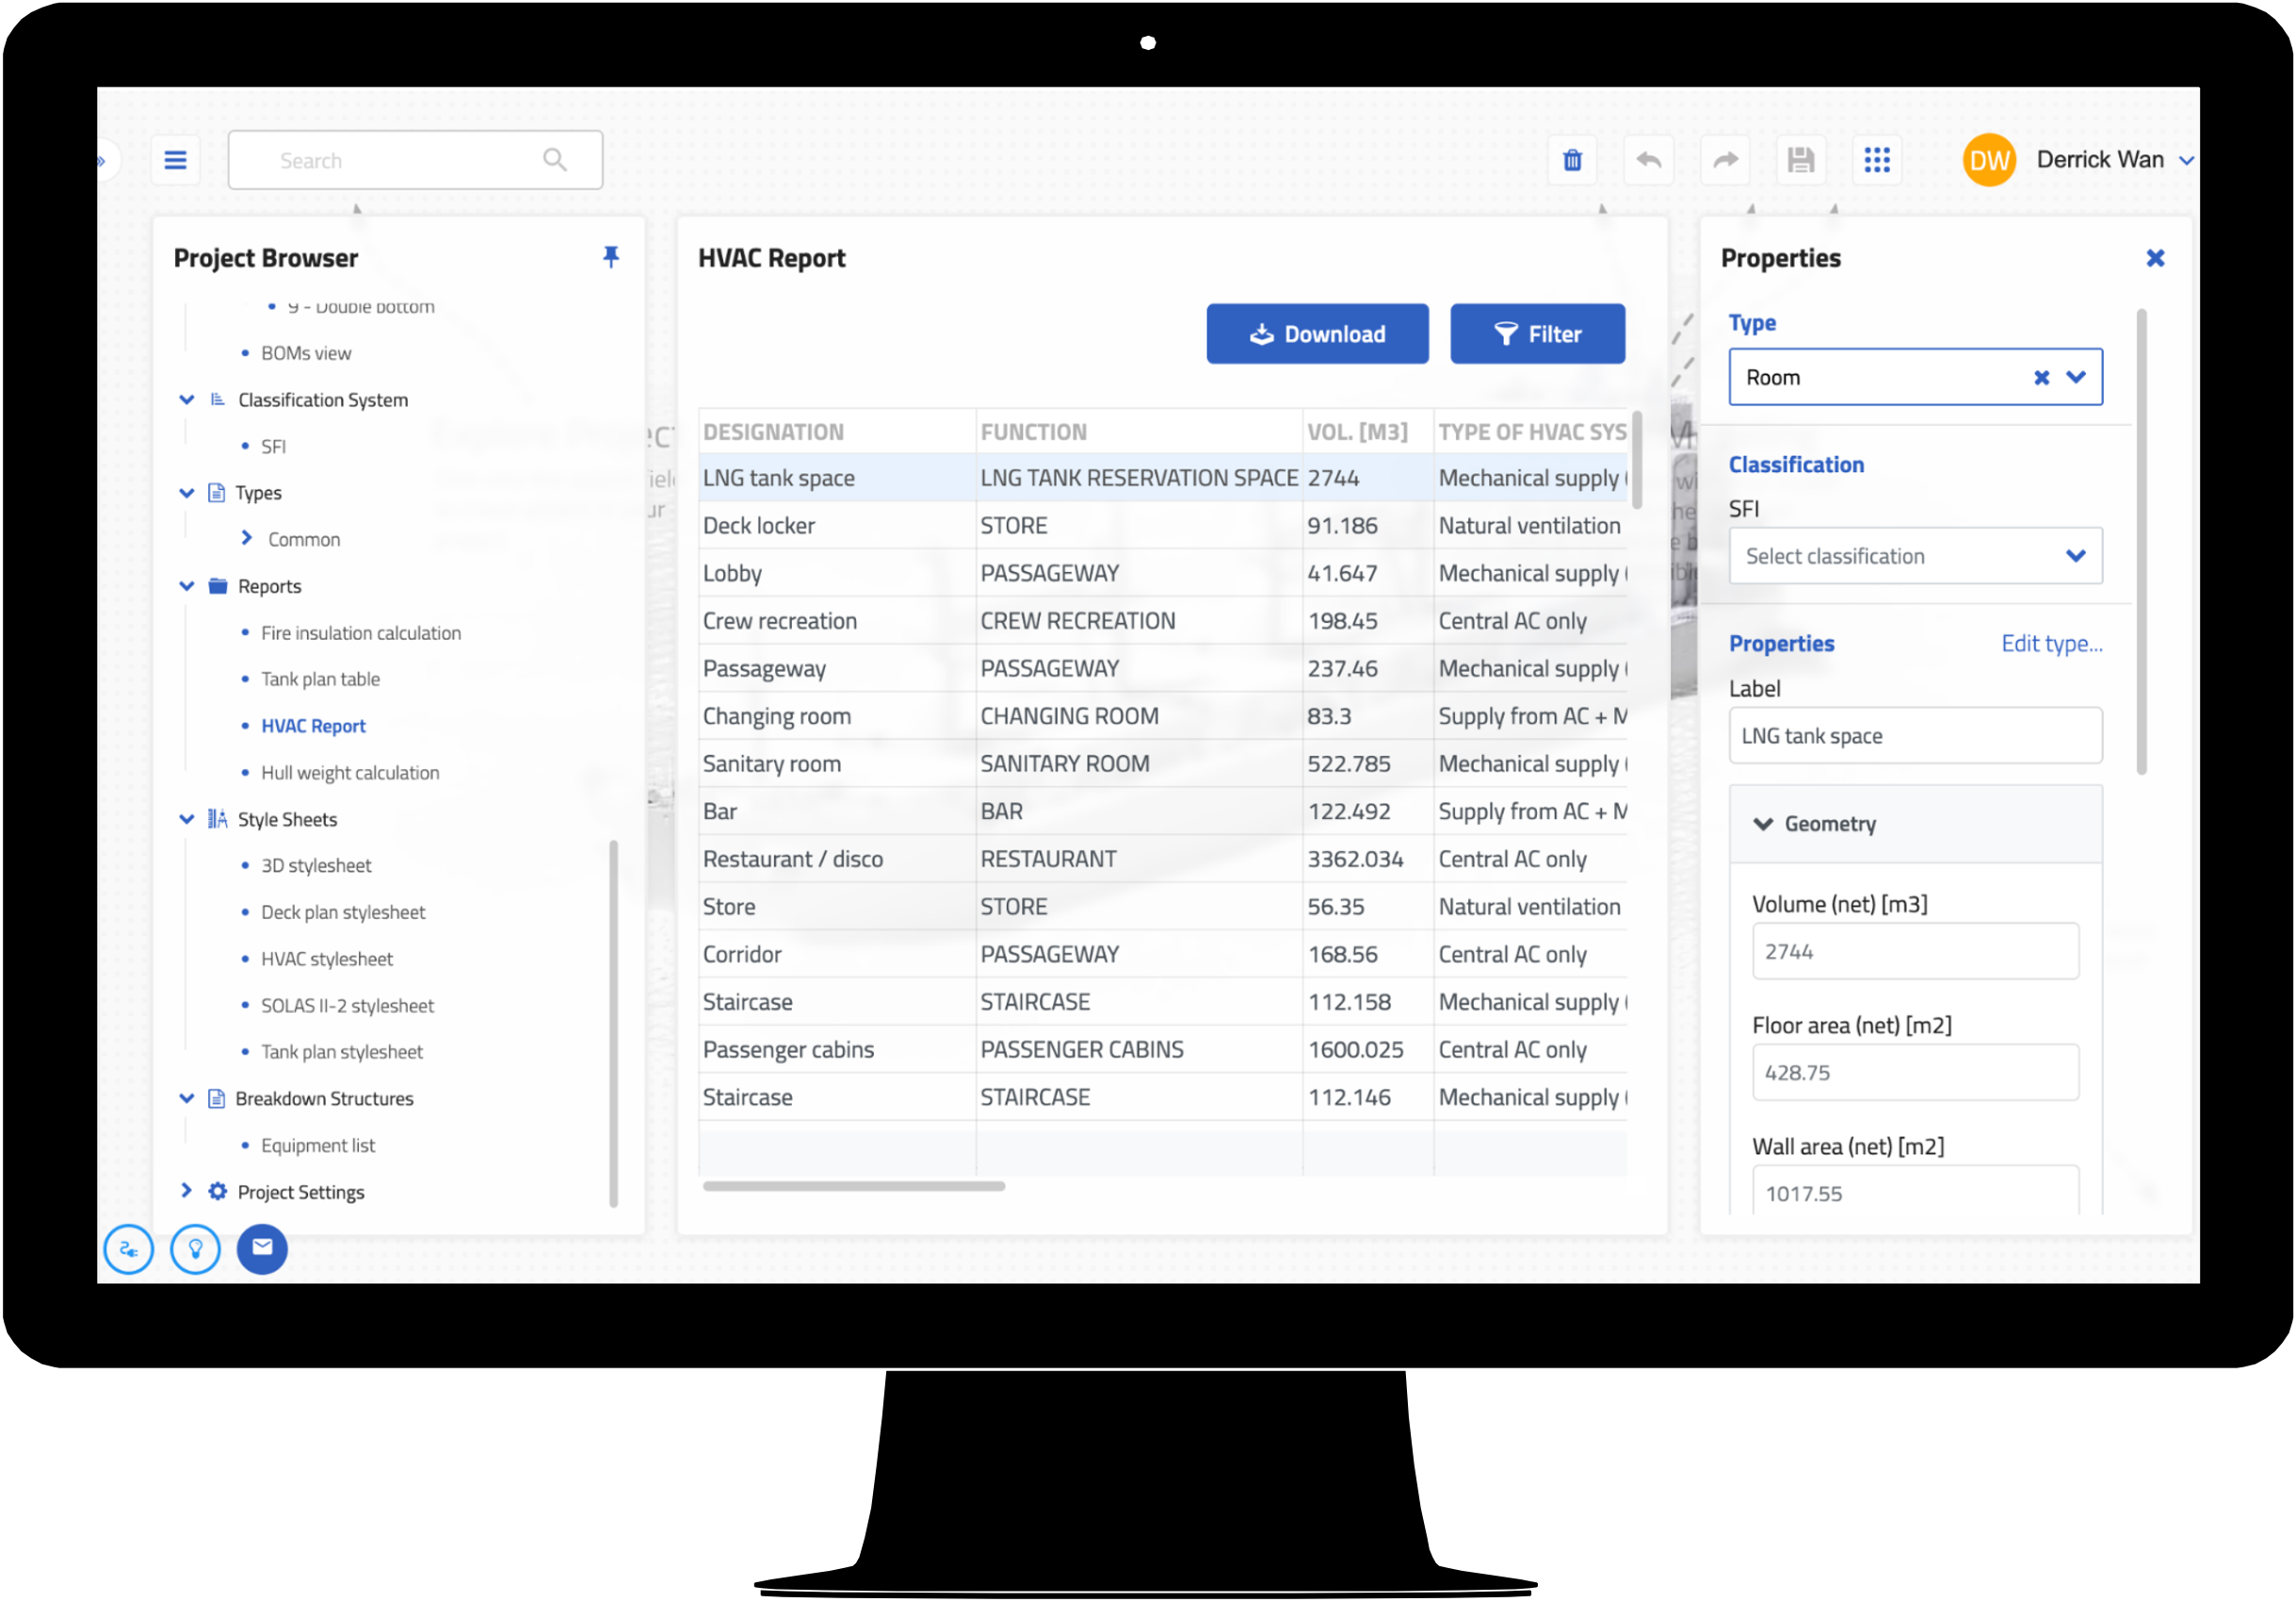Open the Equipment list item
This screenshot has height=1602, width=2296.
[318, 1145]
